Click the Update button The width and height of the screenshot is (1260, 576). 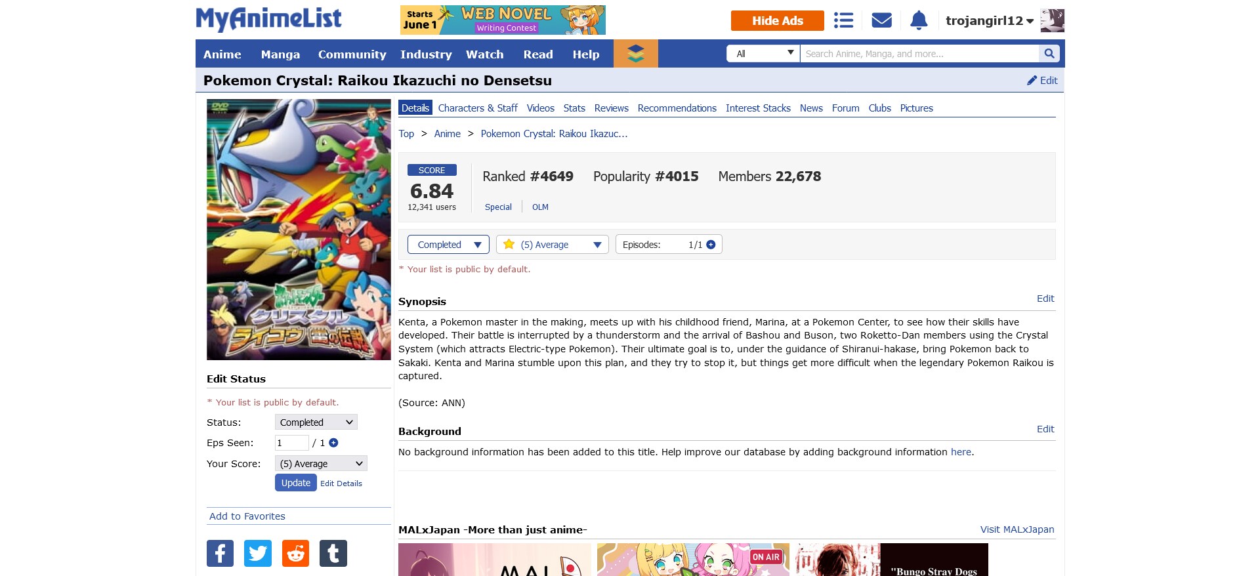pos(296,483)
